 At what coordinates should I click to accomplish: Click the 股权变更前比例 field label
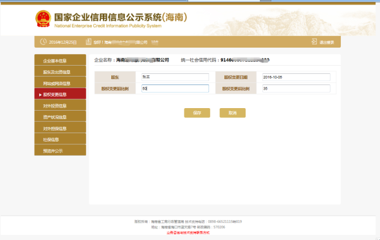(x=115, y=89)
